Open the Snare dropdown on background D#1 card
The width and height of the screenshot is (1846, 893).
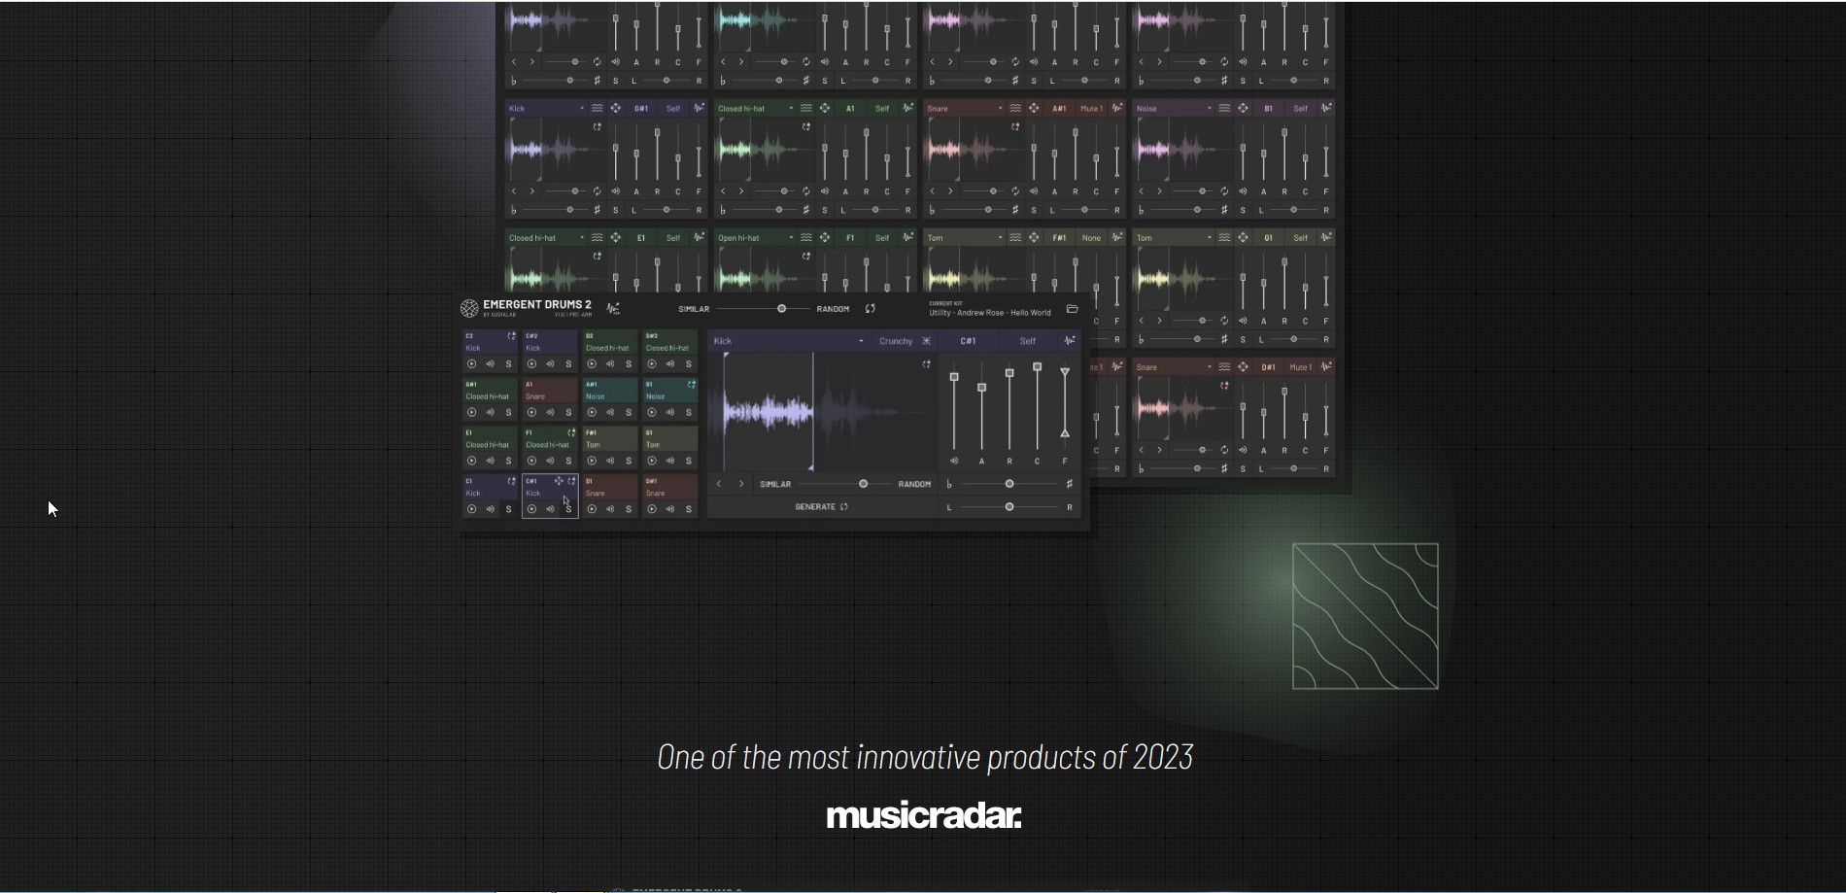click(1175, 367)
